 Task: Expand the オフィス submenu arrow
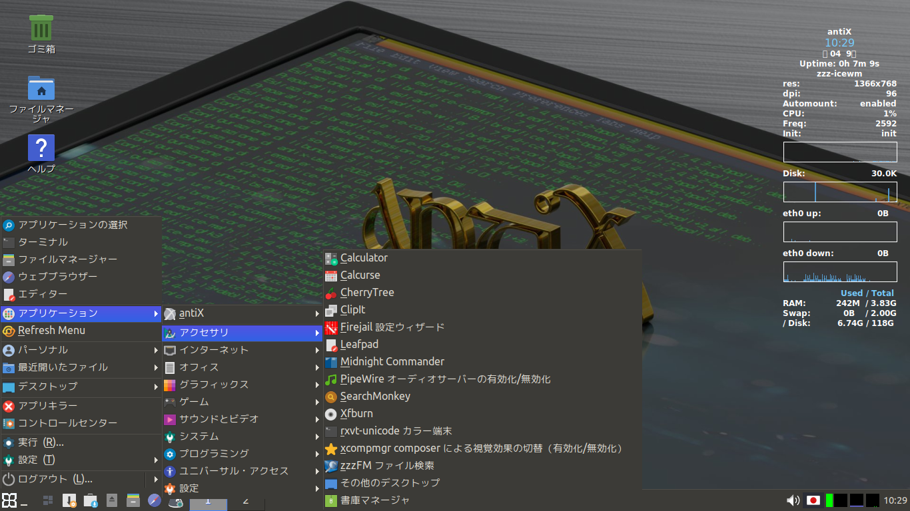coord(318,367)
